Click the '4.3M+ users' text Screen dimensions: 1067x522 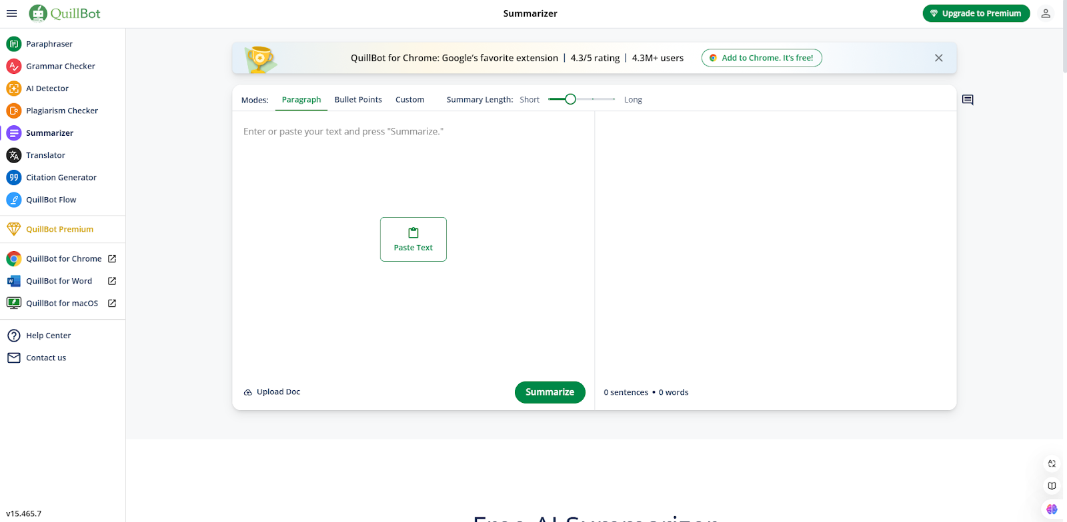pyautogui.click(x=658, y=58)
